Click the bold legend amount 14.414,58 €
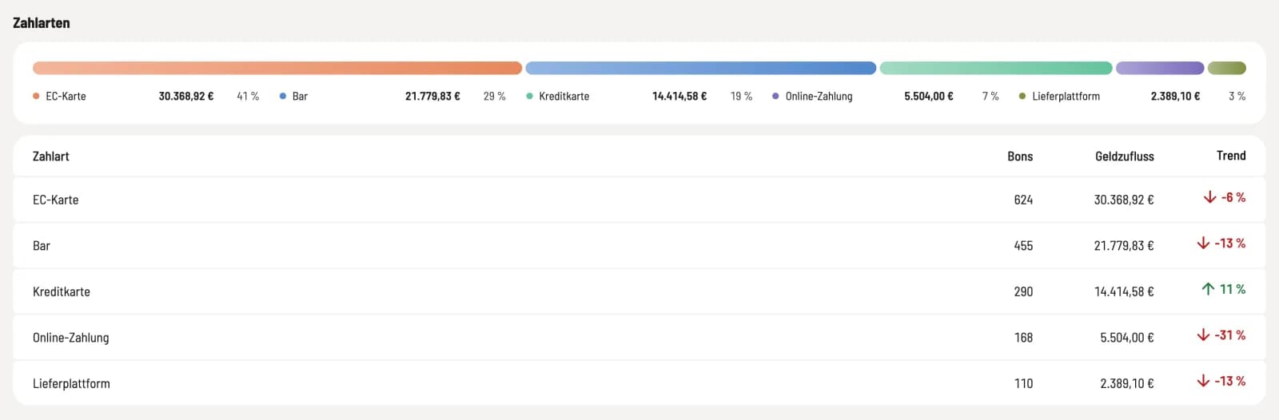Viewport: 1279px width, 420px height. click(679, 96)
